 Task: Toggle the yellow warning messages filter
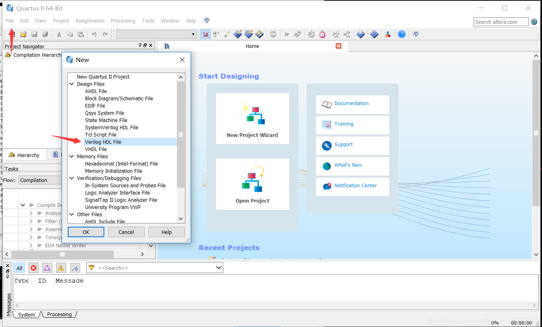point(61,268)
